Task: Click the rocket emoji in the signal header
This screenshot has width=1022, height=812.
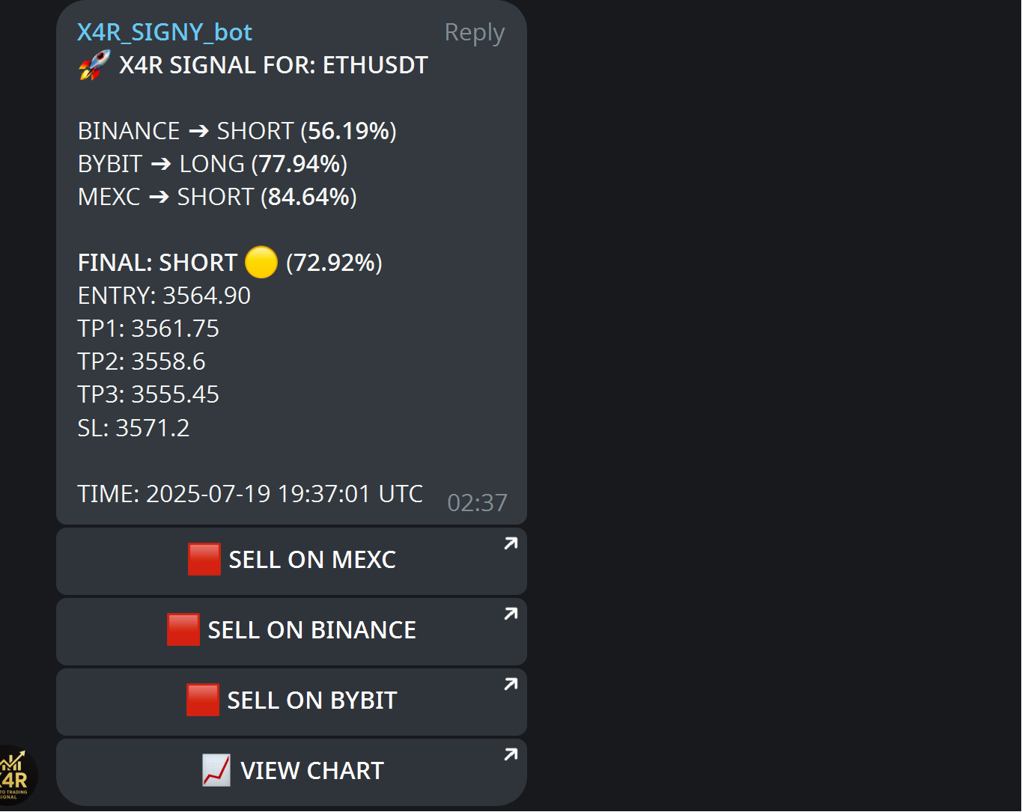Action: point(92,65)
